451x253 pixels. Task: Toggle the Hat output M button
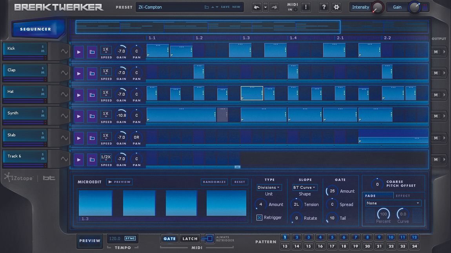(436, 95)
